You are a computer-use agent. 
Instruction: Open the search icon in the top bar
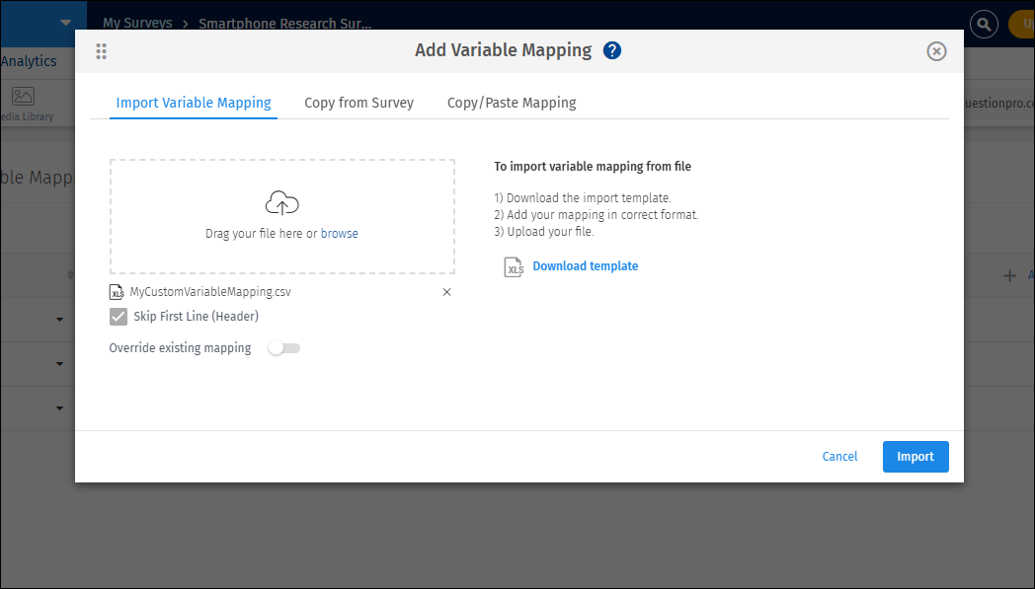click(984, 24)
